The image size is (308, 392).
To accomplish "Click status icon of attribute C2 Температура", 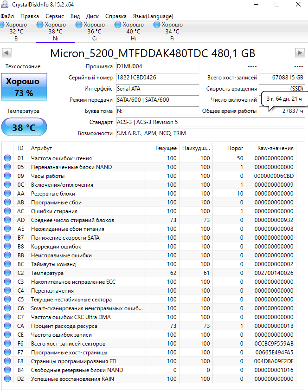I will (x=7, y=273).
